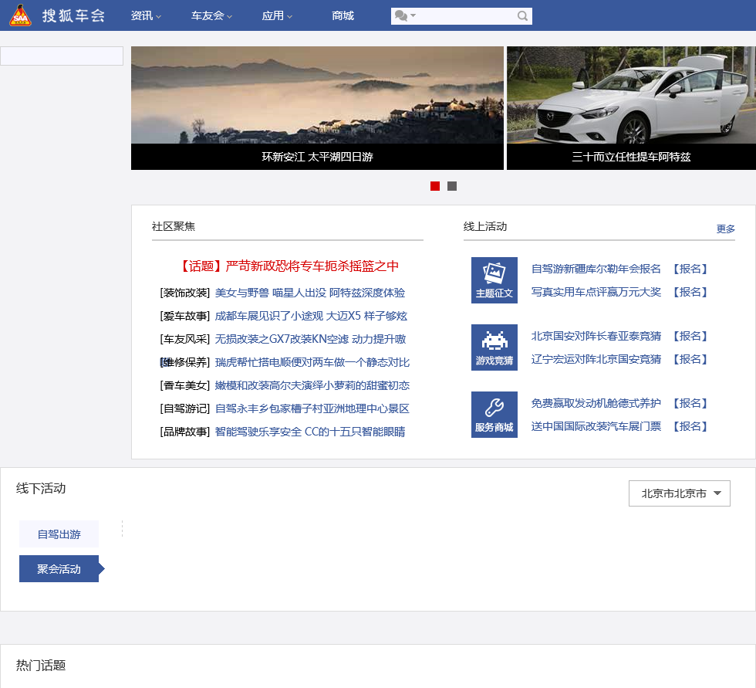The width and height of the screenshot is (756, 688).
Task: Open 瑞虎帮忙搭电 article link
Action: pos(312,362)
